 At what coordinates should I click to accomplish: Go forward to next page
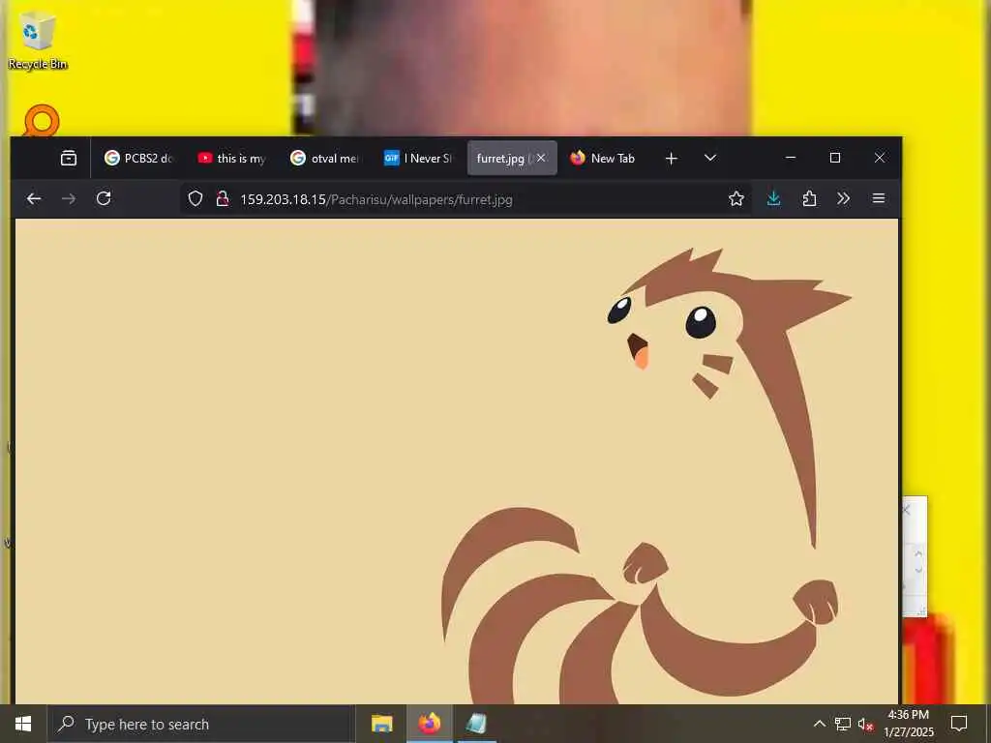[69, 199]
